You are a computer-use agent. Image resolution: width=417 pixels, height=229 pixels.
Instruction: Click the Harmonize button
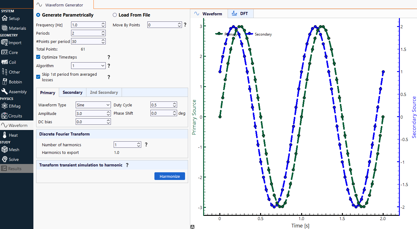click(x=170, y=176)
